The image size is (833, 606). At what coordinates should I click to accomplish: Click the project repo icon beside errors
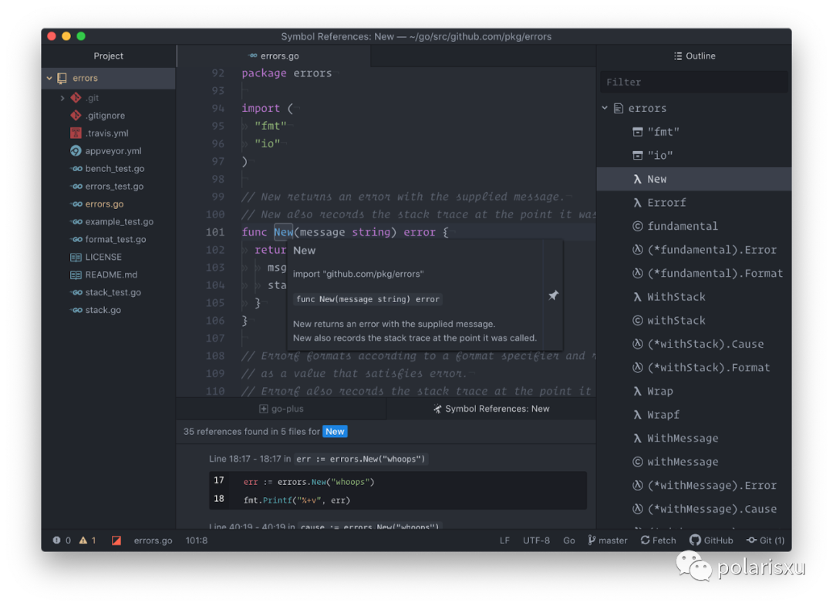(62, 78)
